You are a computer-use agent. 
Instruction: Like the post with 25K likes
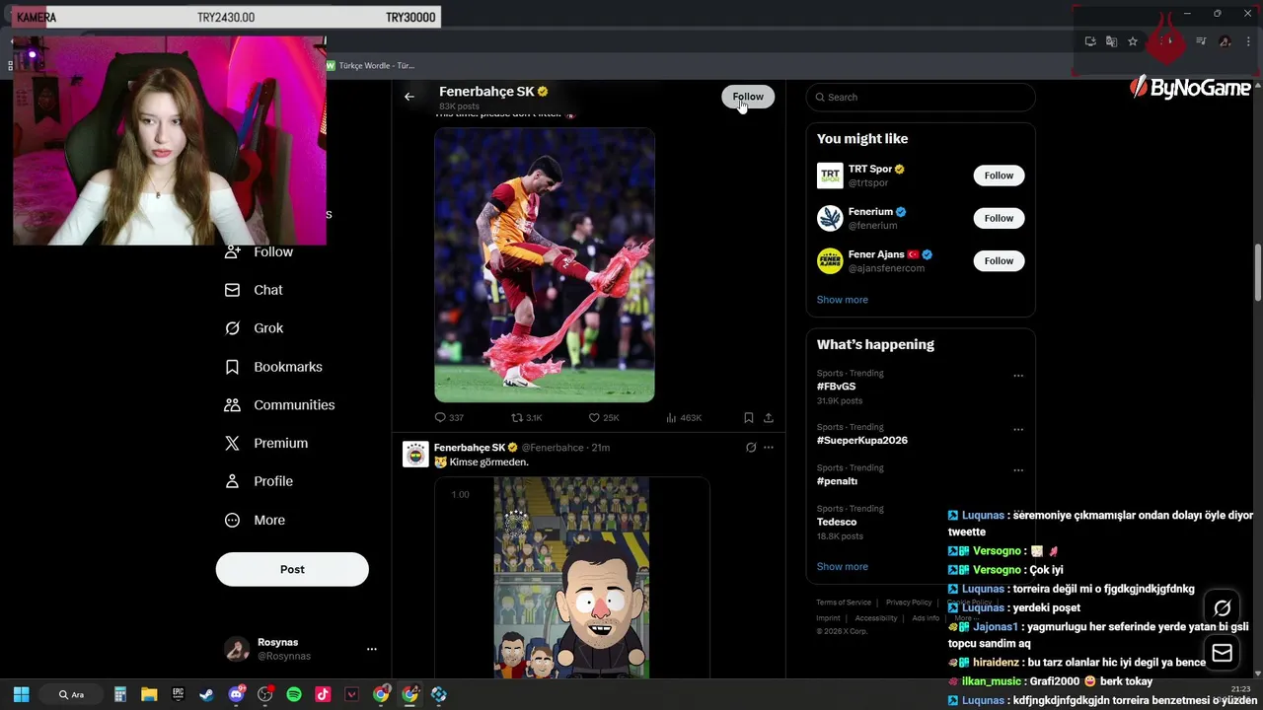(604, 418)
